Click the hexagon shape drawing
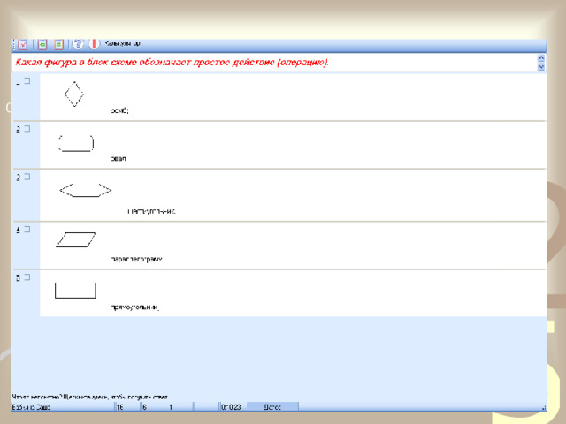Image resolution: width=566 pixels, height=424 pixels. coord(86,191)
